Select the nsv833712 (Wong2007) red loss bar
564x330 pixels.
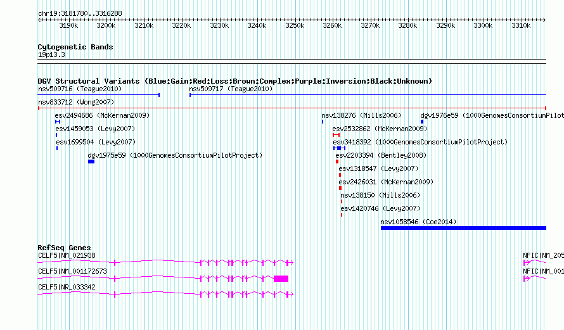(292, 108)
